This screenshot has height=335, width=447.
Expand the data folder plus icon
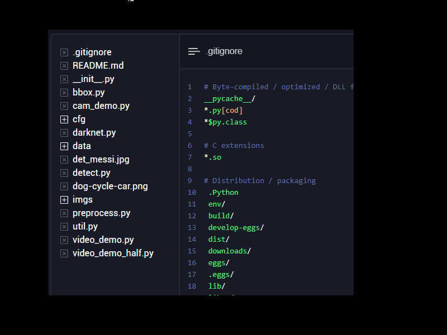tap(64, 146)
